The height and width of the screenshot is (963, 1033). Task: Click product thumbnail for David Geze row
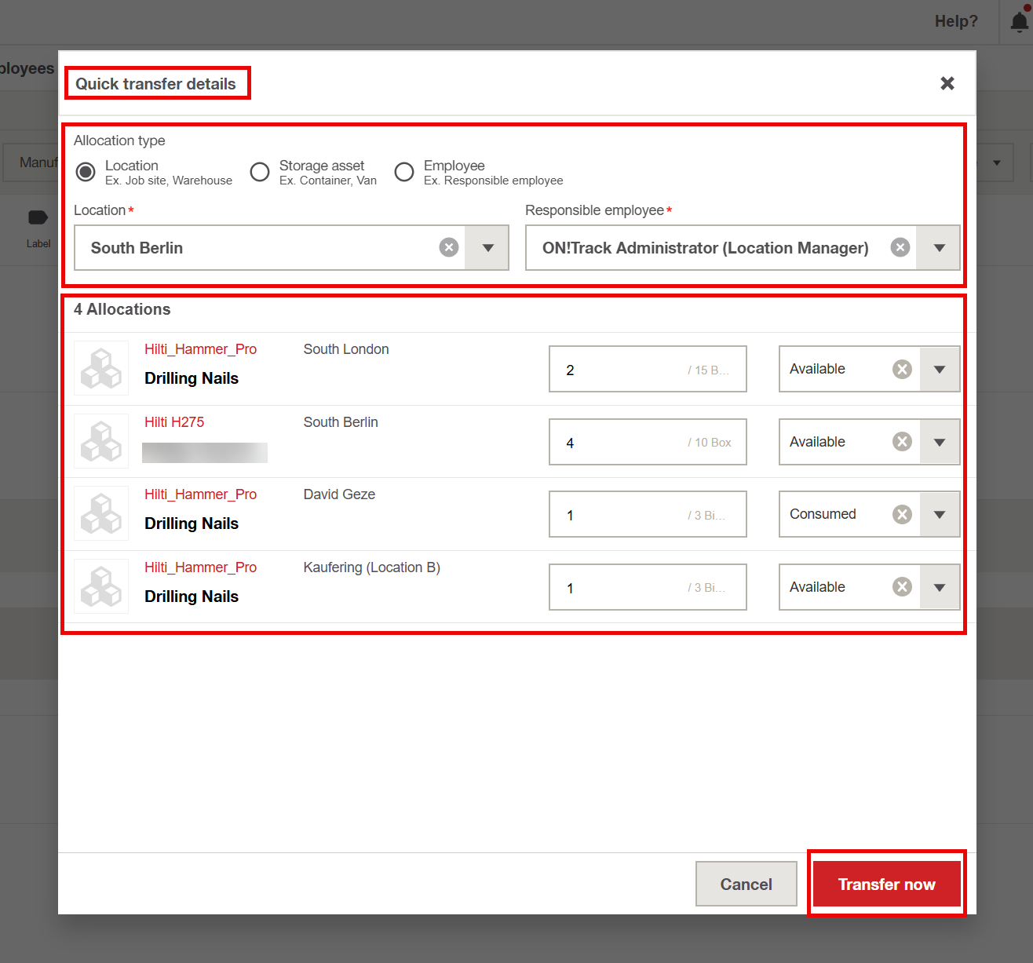click(101, 513)
